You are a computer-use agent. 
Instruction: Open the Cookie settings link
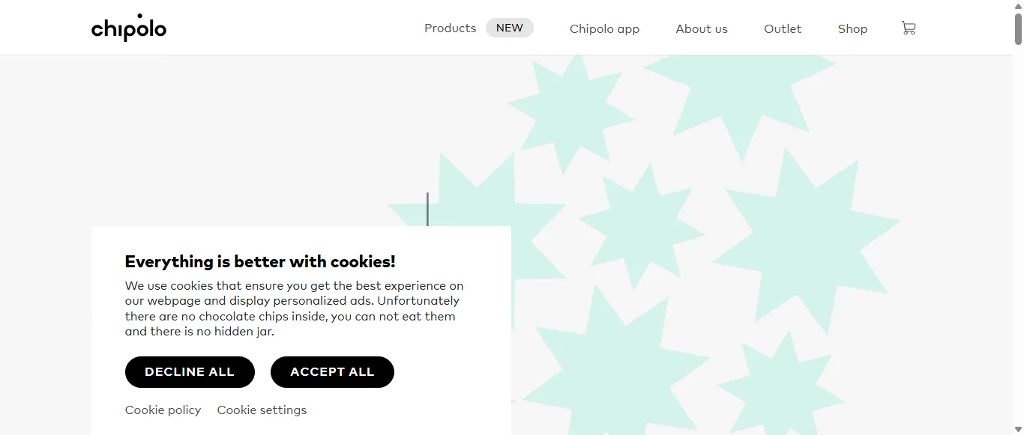click(262, 410)
